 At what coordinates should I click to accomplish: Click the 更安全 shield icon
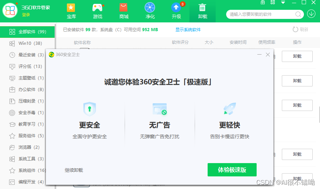click(90, 109)
